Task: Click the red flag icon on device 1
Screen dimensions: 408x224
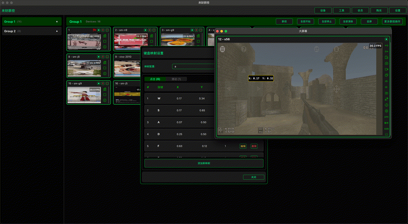Action: [x=94, y=30]
